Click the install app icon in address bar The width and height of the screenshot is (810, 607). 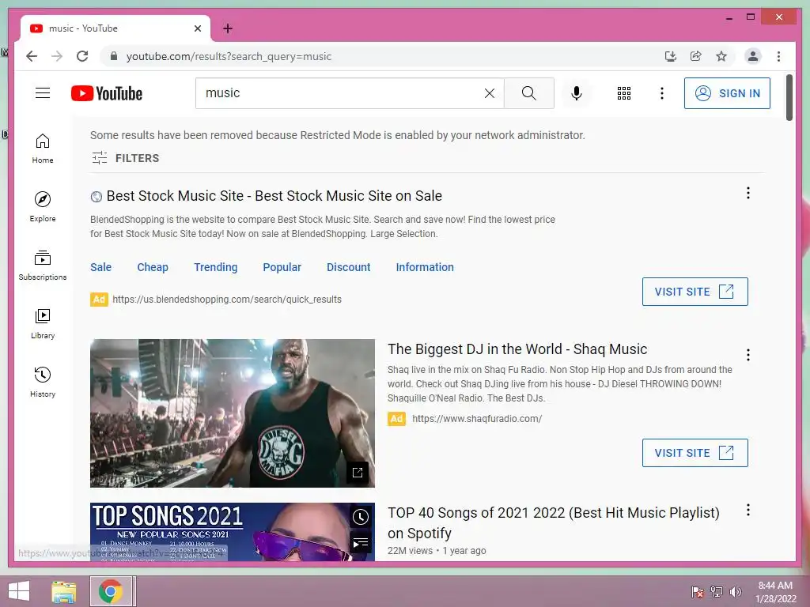click(671, 56)
